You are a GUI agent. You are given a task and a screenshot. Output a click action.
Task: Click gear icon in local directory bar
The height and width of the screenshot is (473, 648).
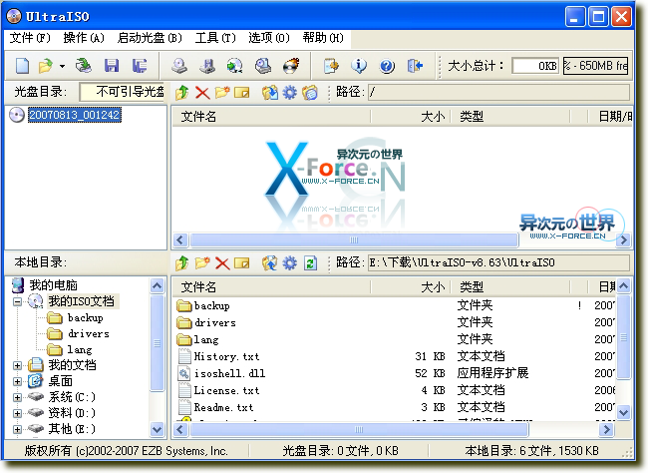[x=289, y=262]
